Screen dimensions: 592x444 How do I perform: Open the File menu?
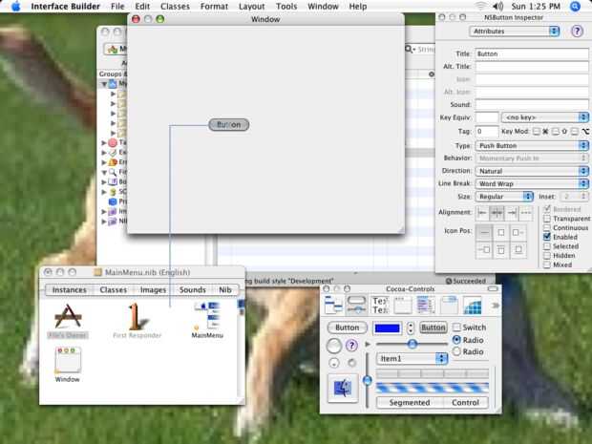tap(117, 6)
